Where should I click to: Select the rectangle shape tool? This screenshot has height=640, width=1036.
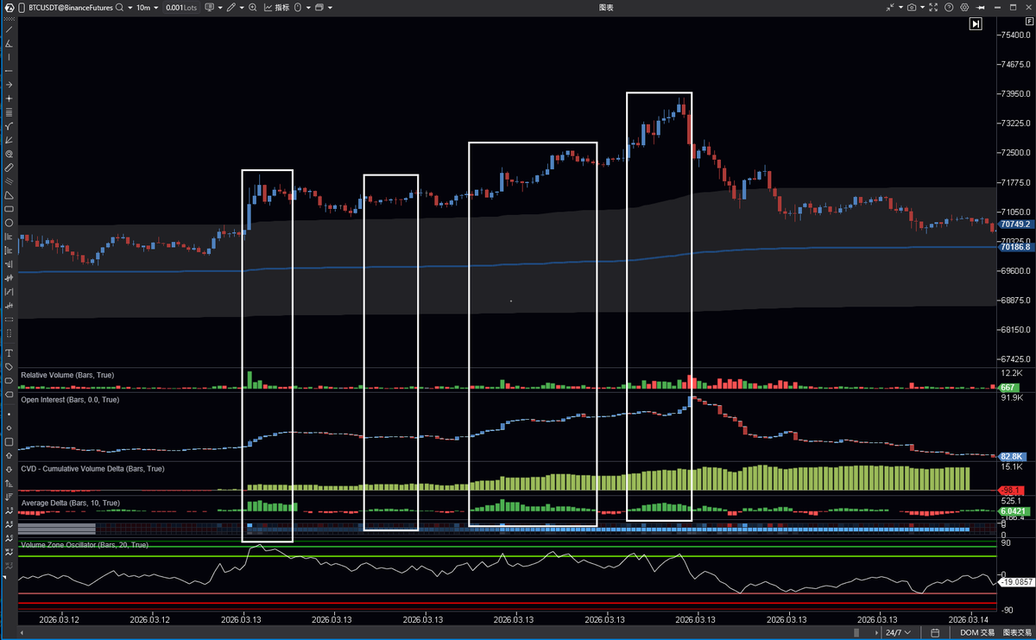(x=9, y=209)
